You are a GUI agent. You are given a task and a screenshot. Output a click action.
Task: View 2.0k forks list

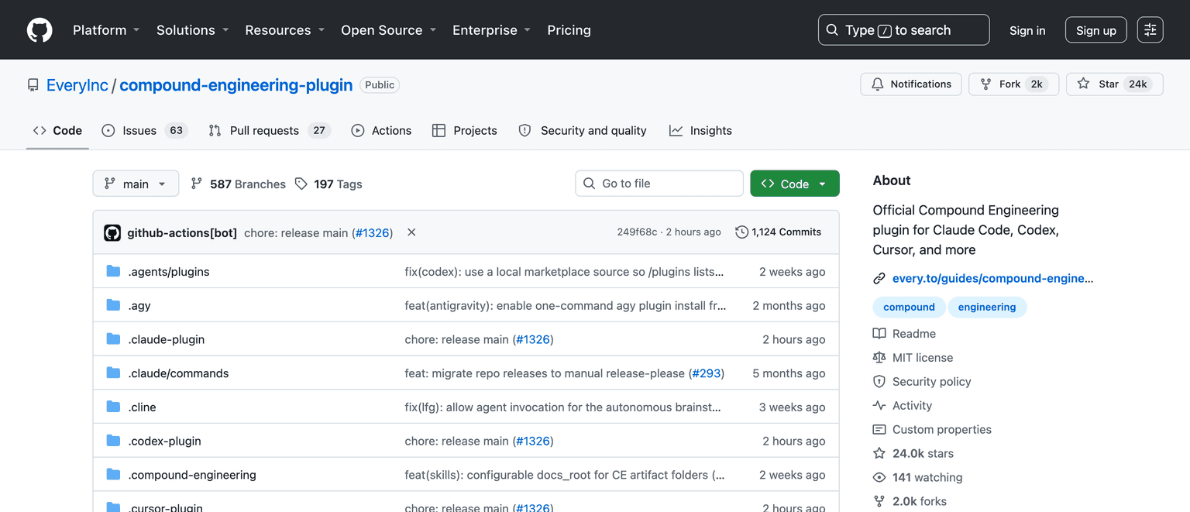point(910,502)
